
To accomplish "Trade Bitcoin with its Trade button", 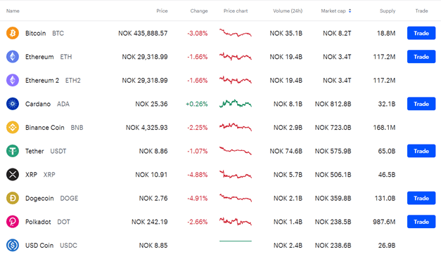I will [x=421, y=33].
